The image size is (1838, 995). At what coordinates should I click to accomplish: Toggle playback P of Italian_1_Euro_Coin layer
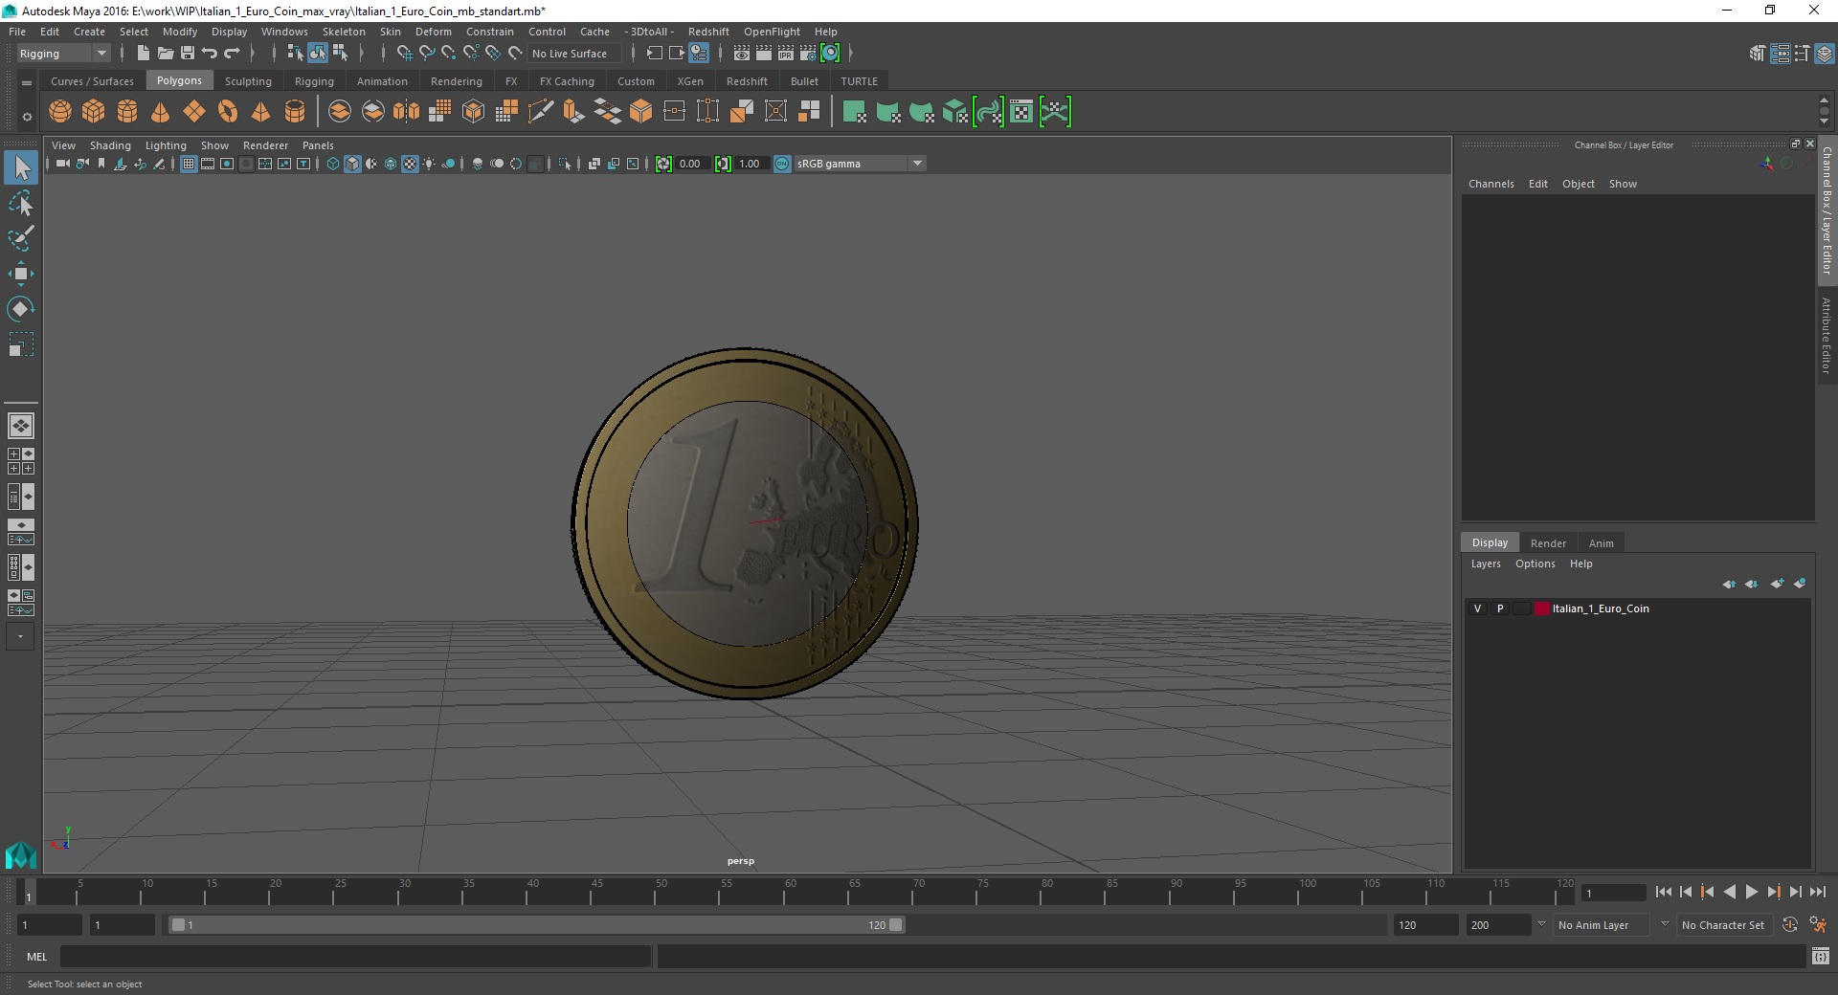coord(1500,608)
